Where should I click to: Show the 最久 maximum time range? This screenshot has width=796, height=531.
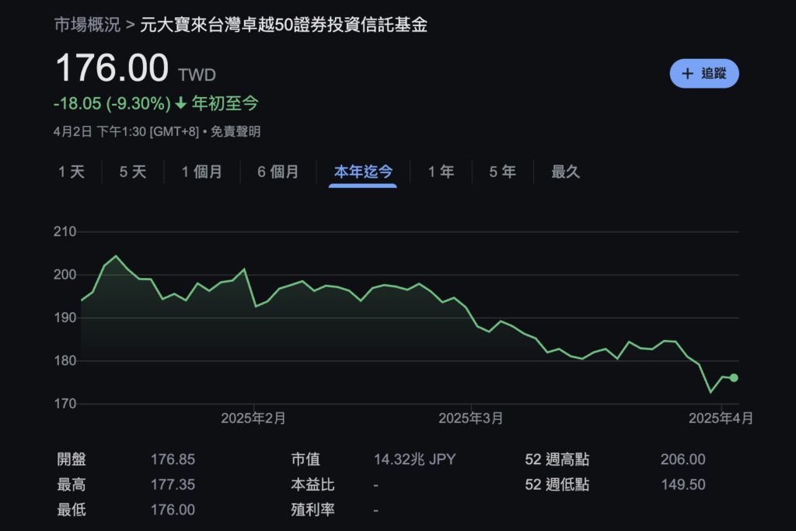click(566, 172)
